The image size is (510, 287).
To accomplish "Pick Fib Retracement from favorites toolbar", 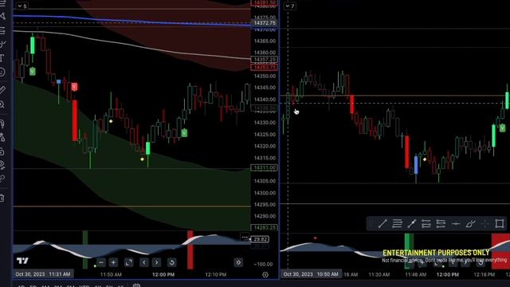I will click(397, 223).
